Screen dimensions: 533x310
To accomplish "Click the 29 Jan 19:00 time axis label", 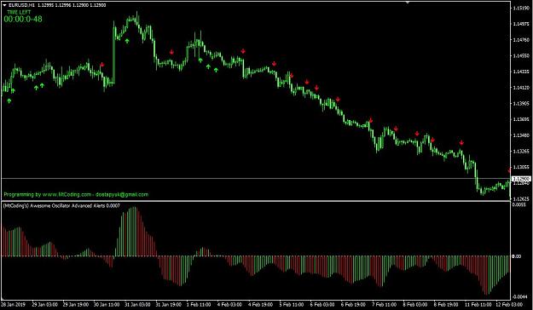I will point(77,305).
